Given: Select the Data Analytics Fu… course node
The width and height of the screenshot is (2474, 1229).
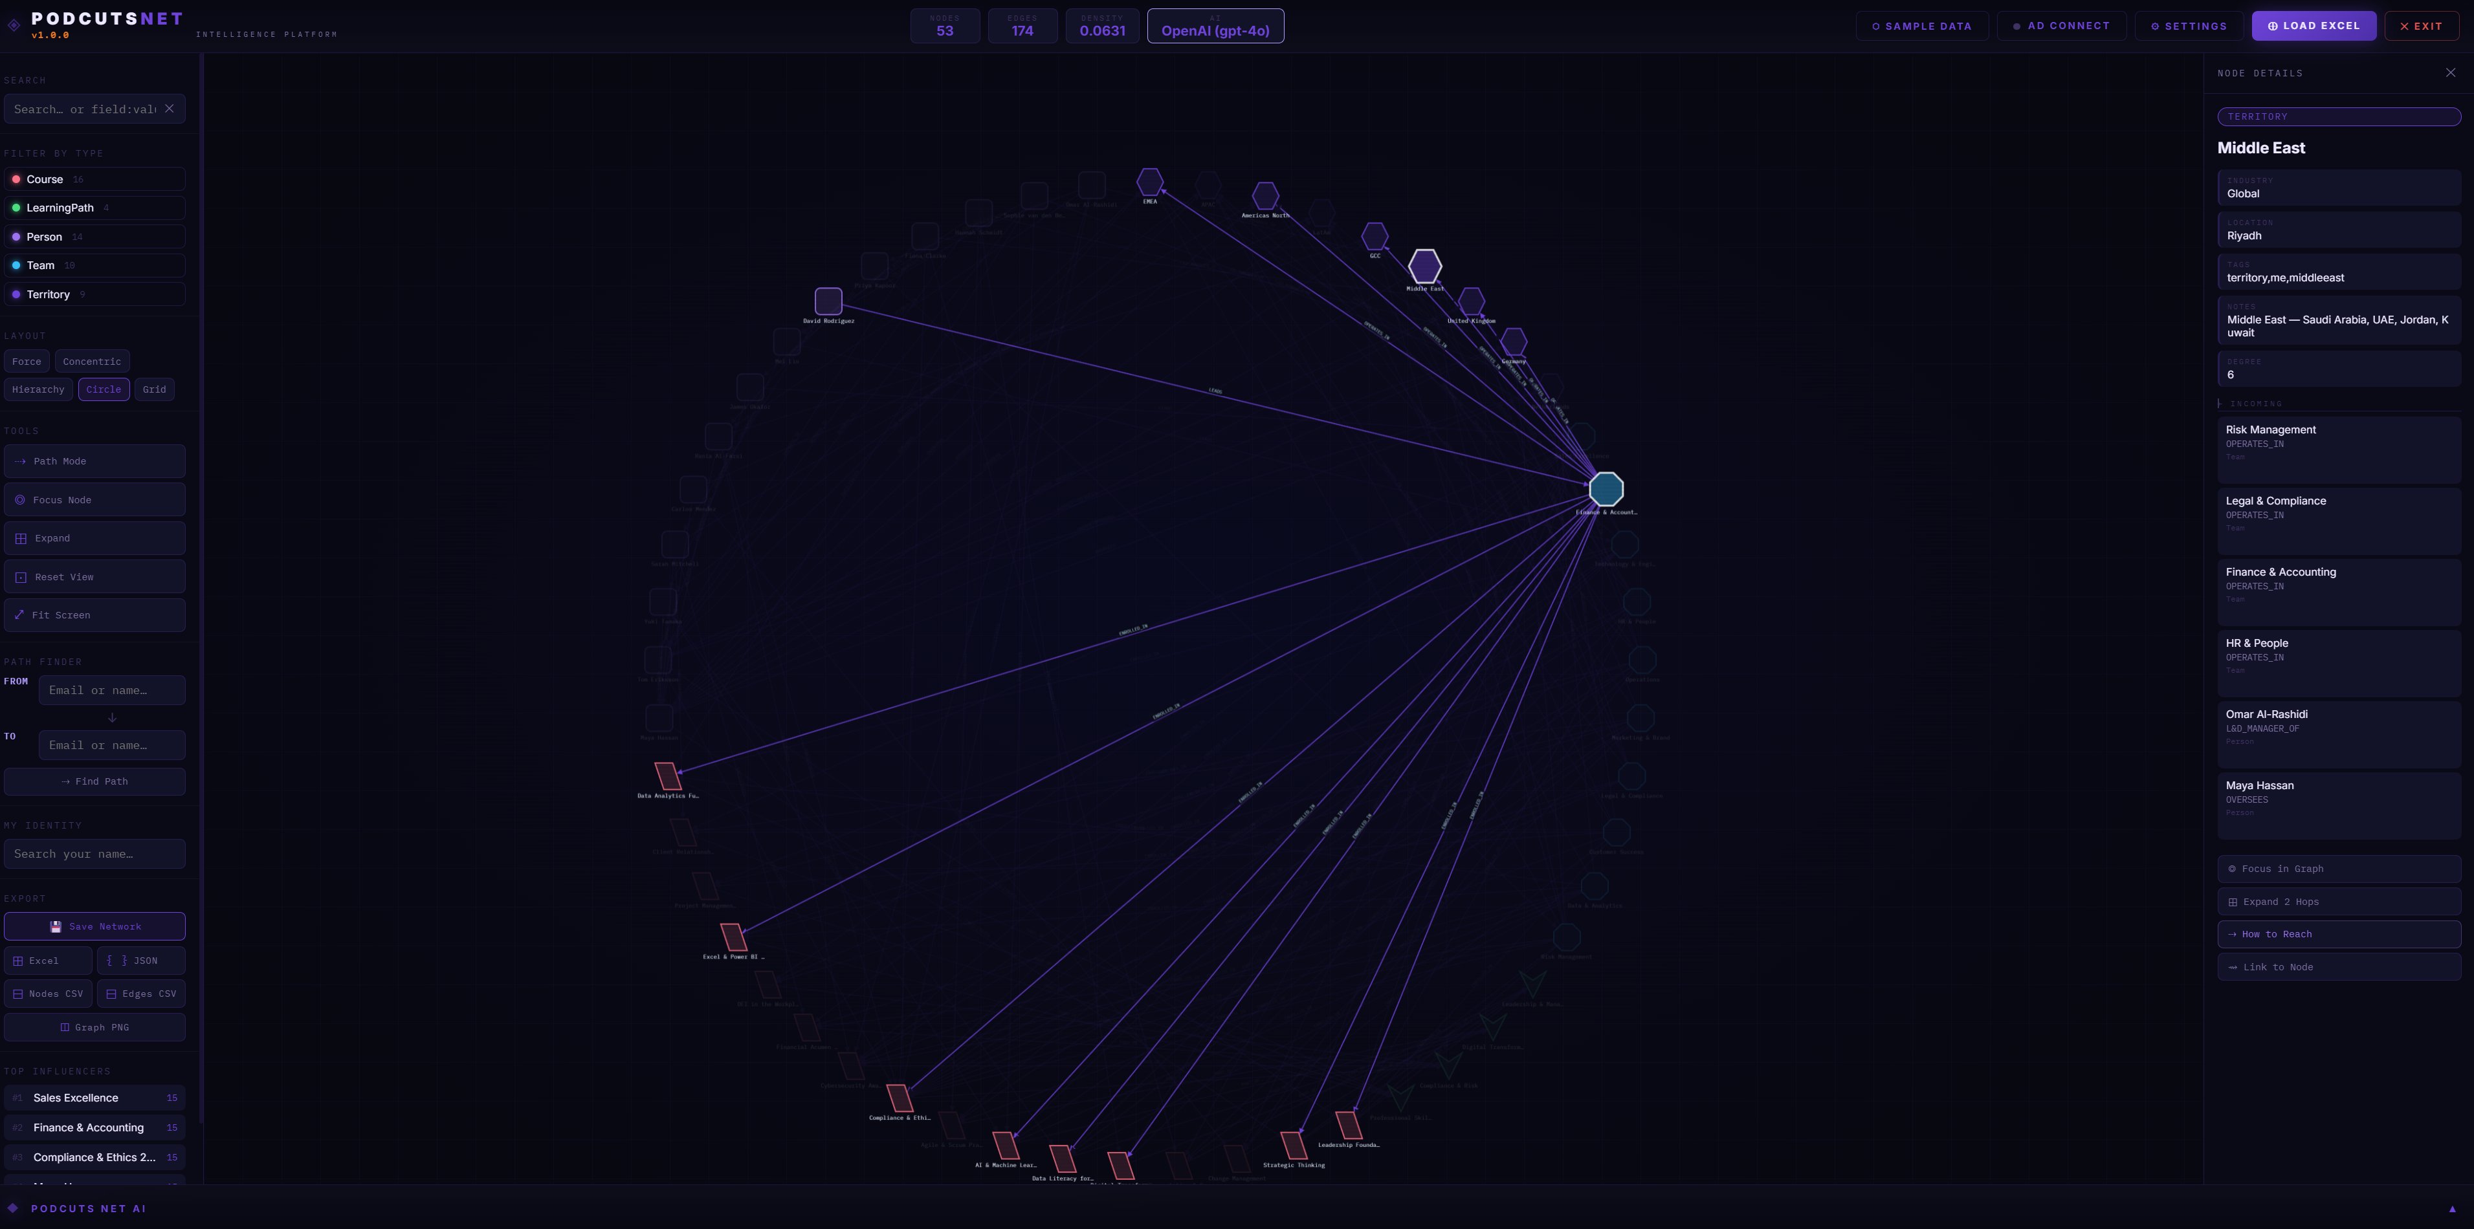Looking at the screenshot, I should click(667, 776).
